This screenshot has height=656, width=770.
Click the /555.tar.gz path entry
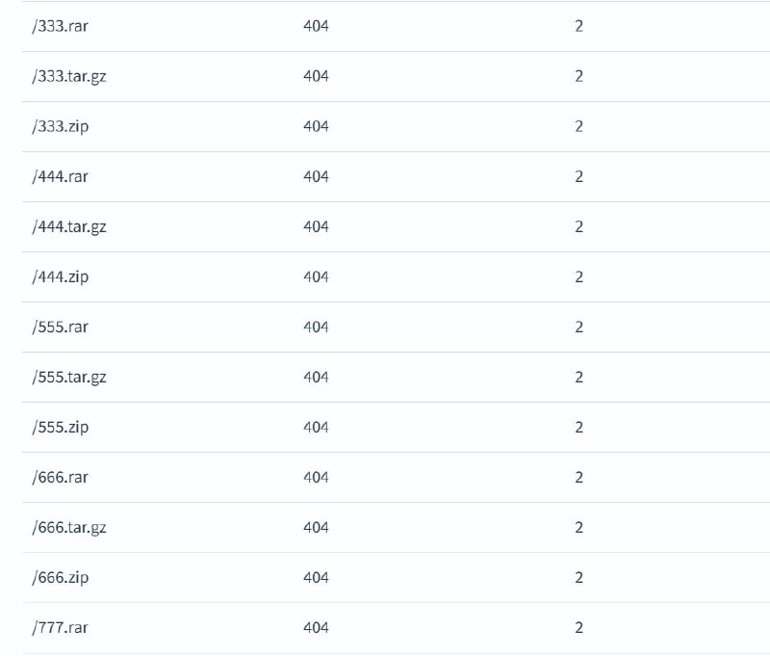69,378
